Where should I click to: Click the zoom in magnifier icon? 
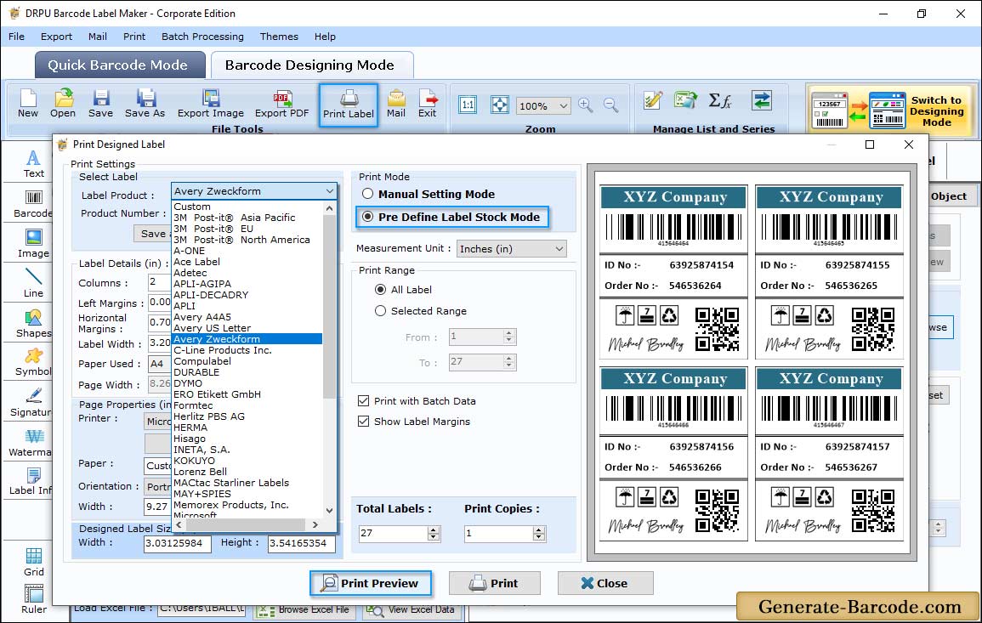[586, 105]
